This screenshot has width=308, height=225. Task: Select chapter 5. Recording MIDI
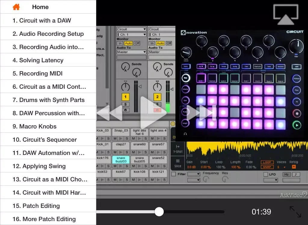[x=48, y=73]
